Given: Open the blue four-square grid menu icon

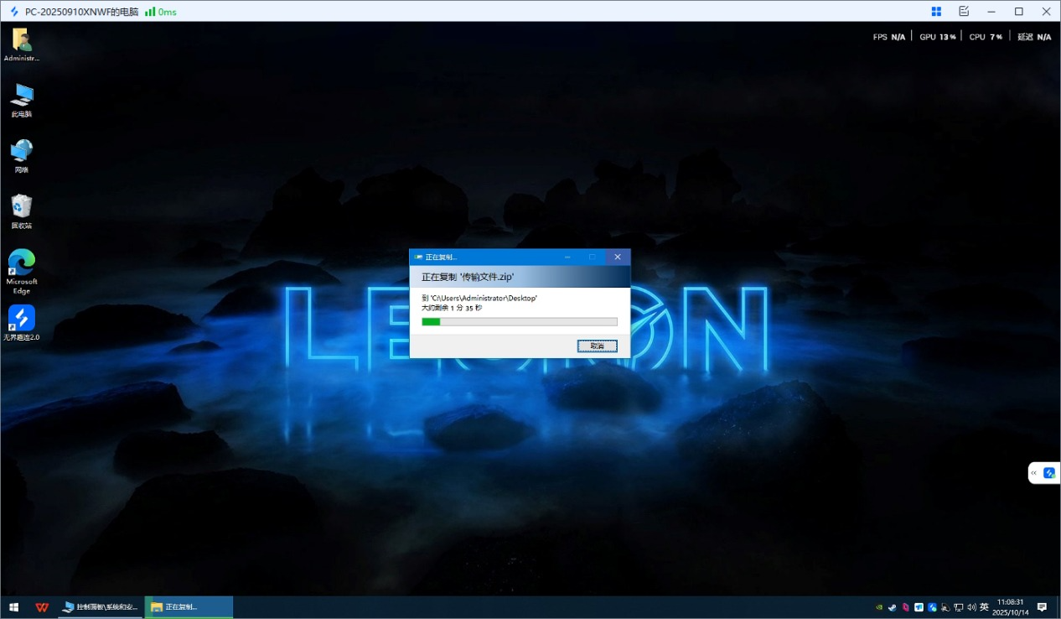Looking at the screenshot, I should (x=936, y=12).
